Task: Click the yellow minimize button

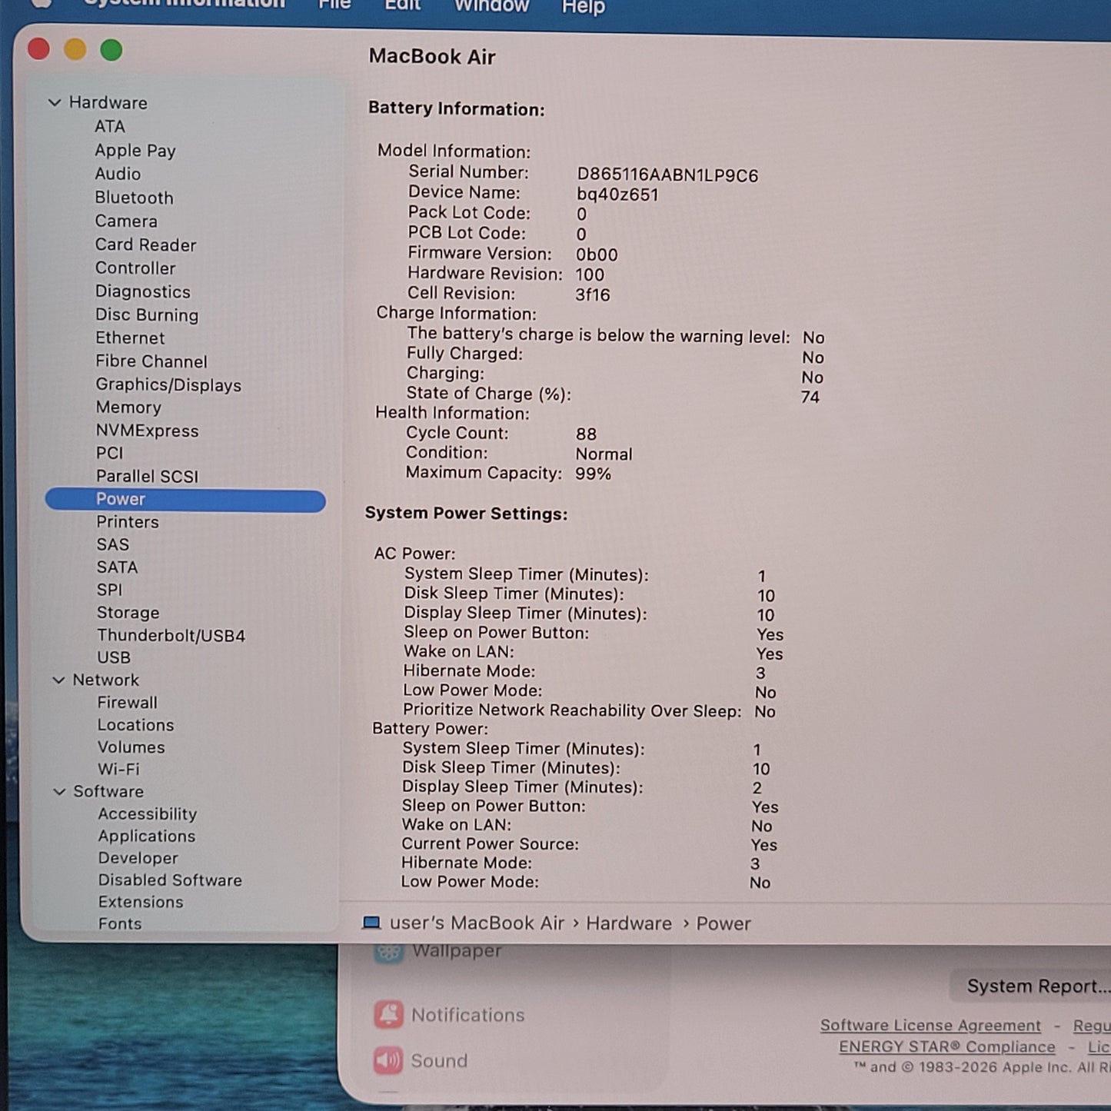Action: coord(75,50)
